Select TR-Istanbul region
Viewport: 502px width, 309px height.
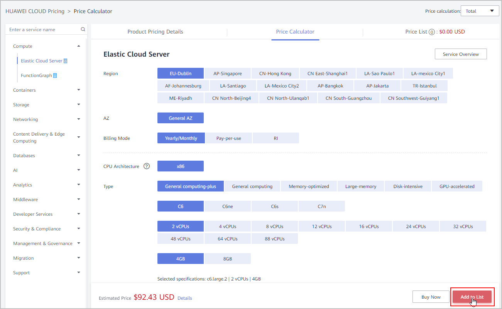pos(424,86)
